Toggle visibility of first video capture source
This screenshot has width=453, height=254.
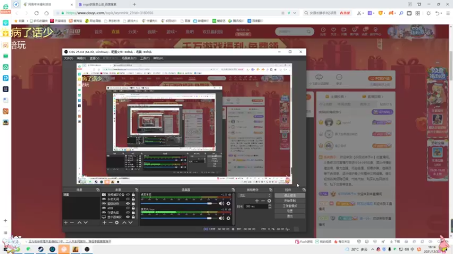128,195
